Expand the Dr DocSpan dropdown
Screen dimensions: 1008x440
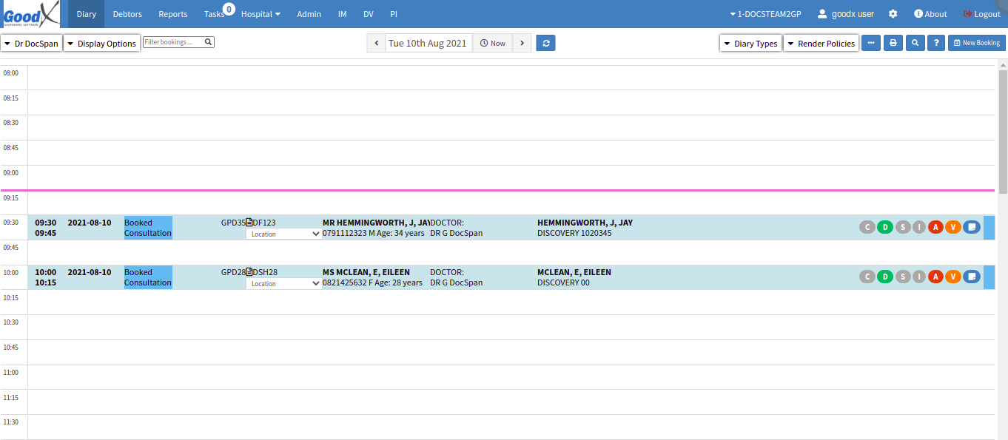point(31,44)
